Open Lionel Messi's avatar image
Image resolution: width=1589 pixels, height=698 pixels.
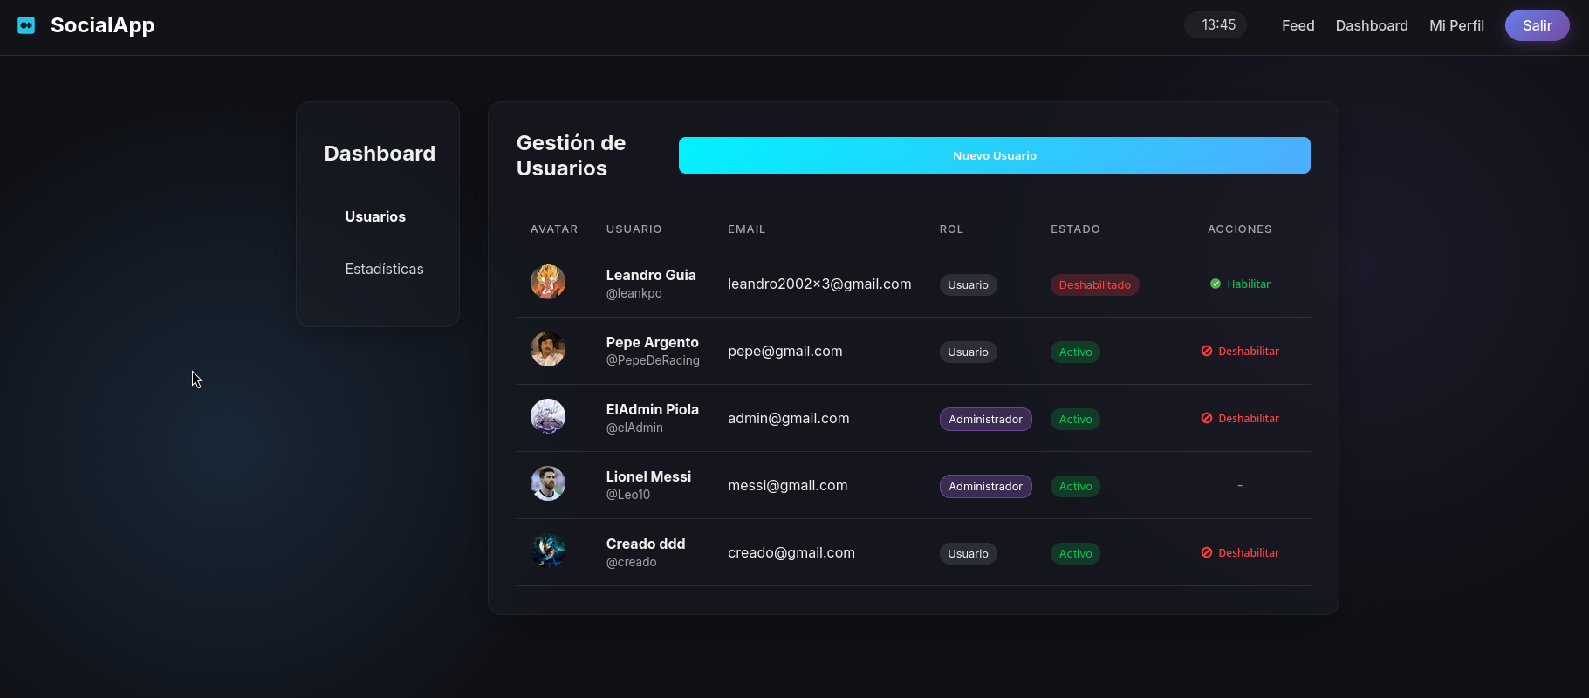pyautogui.click(x=548, y=483)
